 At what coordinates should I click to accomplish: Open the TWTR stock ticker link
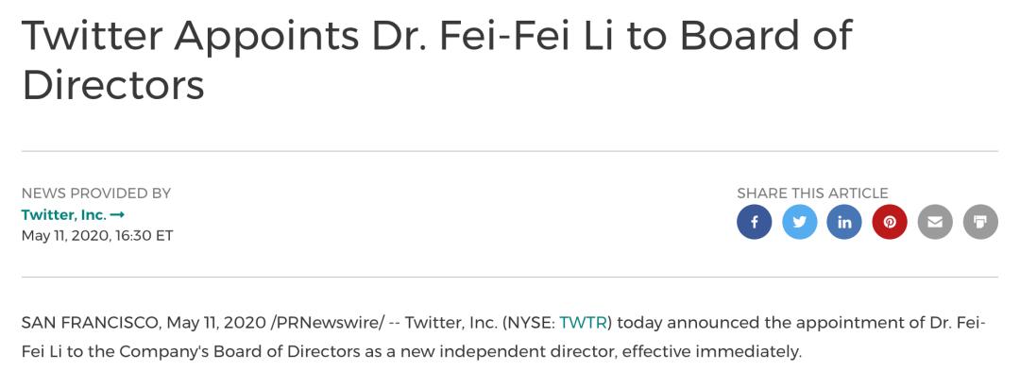click(x=583, y=322)
